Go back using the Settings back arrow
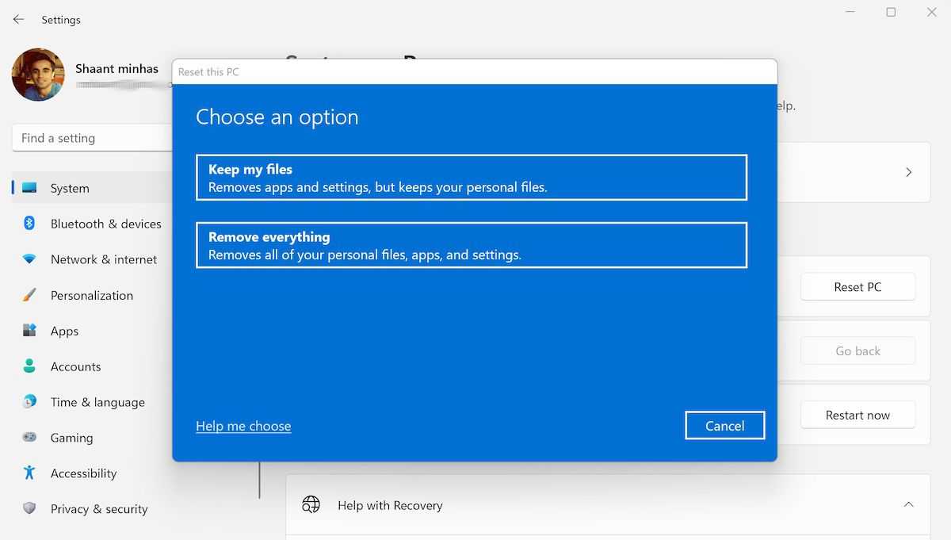Image resolution: width=951 pixels, height=540 pixels. [x=18, y=19]
